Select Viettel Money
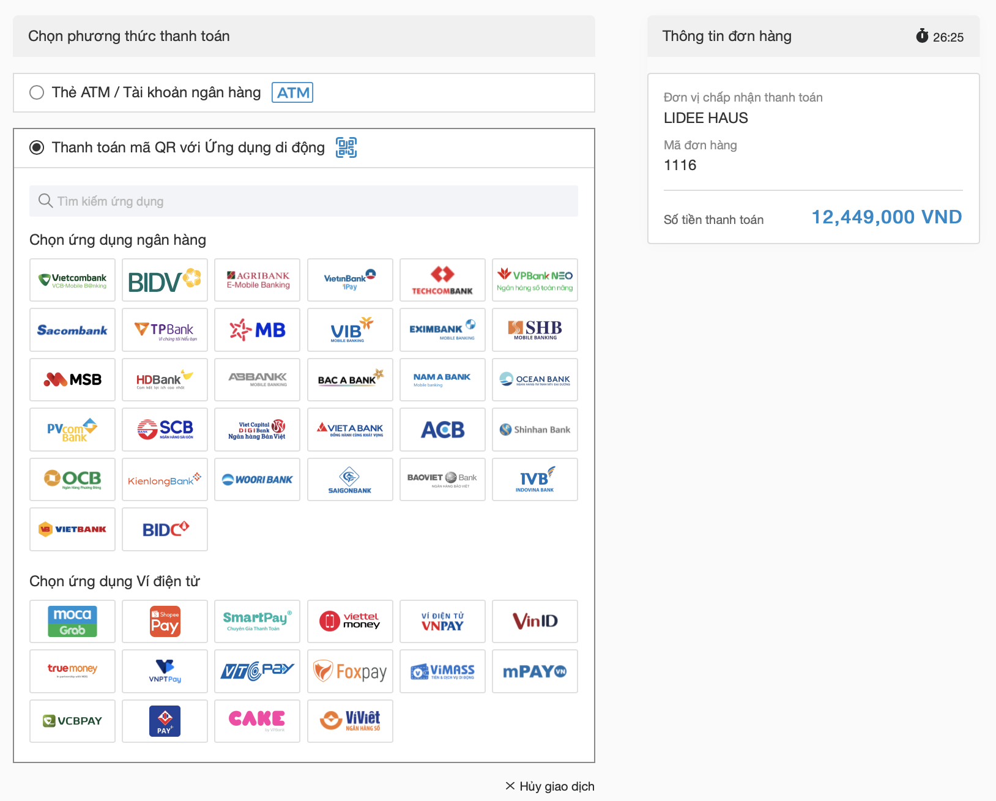This screenshot has height=801, width=996. (x=350, y=621)
